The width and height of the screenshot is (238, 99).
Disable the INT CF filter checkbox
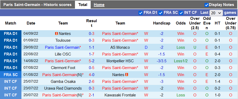[x=181, y=13]
